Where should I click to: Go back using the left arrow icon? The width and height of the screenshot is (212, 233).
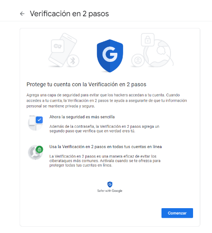click(x=22, y=14)
